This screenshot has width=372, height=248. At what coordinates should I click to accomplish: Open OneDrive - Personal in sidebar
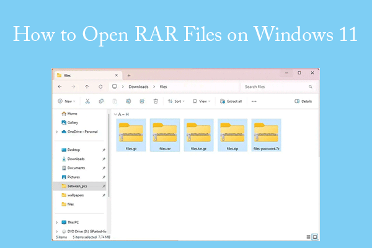click(79, 131)
